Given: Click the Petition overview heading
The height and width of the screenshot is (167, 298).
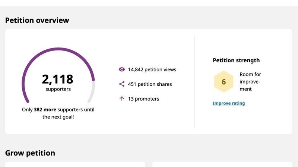Looking at the screenshot, I should coord(37,20).
